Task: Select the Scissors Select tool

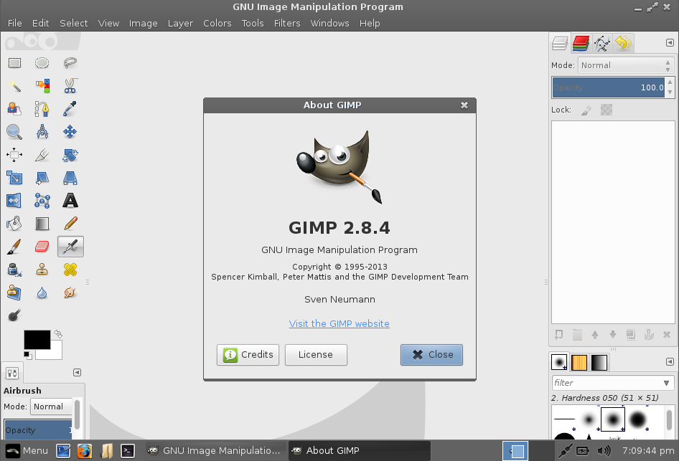Action: (x=70, y=86)
